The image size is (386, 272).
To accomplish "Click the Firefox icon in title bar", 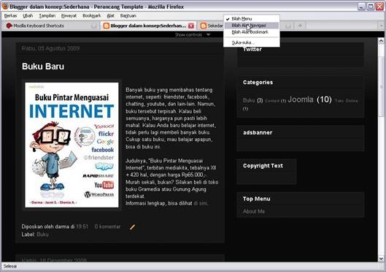I will (x=5, y=6).
